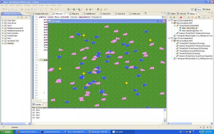Click the Windows start button

point(7,132)
